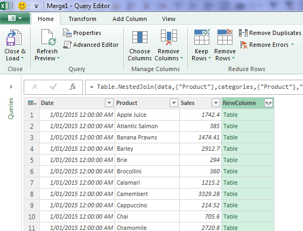Expand the Remove Columns dropdown arrow
Image resolution: width=303 pixels, height=231 pixels.
181,58
